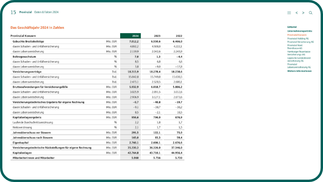
Task: Open Unternehmensporträts in the sidebar
Action: click(299, 31)
